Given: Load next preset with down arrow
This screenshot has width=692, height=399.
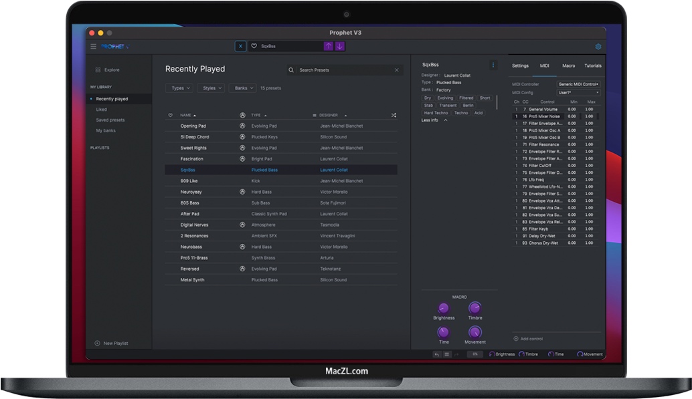Looking at the screenshot, I should point(340,46).
